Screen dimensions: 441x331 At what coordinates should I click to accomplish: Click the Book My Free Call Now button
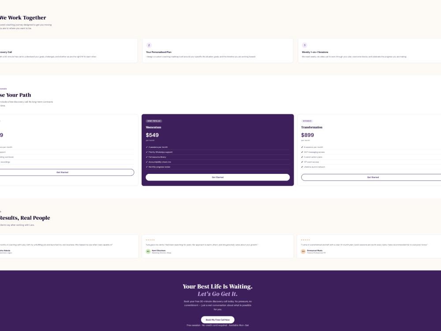(218, 320)
